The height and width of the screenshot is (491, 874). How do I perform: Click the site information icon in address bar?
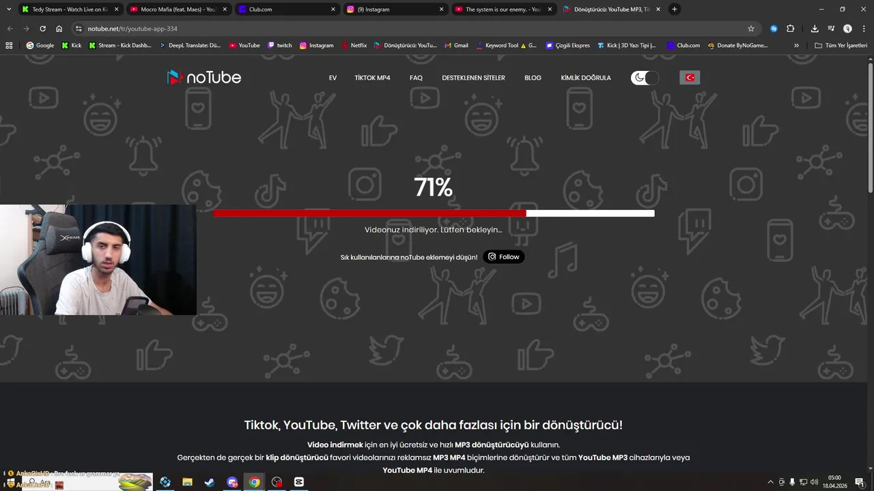click(x=79, y=29)
